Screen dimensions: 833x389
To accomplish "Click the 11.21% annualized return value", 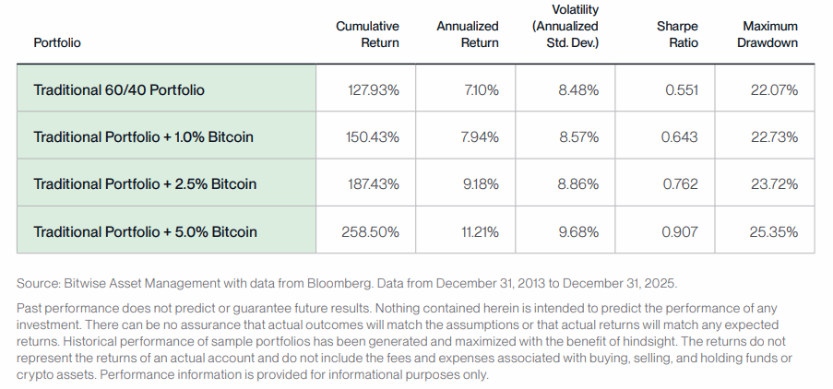I will (x=479, y=231).
